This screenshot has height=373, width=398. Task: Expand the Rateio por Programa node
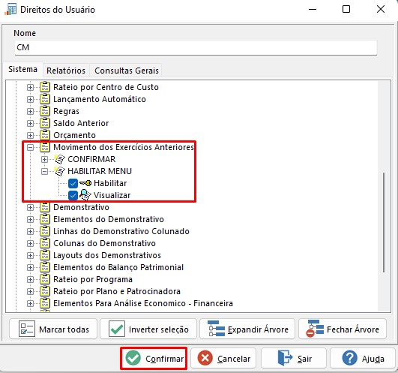[x=30, y=279]
